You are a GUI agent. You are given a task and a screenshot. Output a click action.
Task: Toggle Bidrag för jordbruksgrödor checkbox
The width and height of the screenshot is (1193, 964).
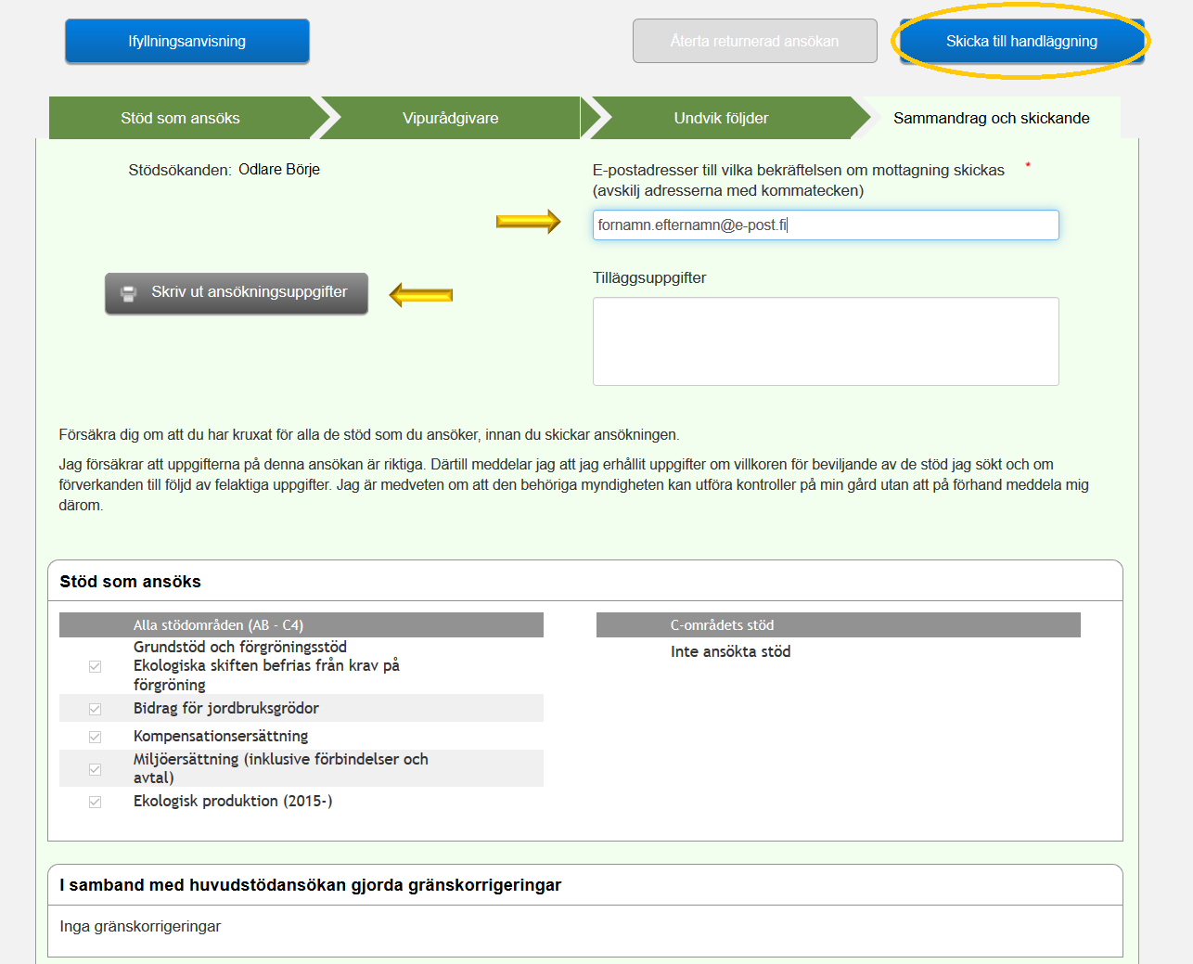tap(95, 709)
